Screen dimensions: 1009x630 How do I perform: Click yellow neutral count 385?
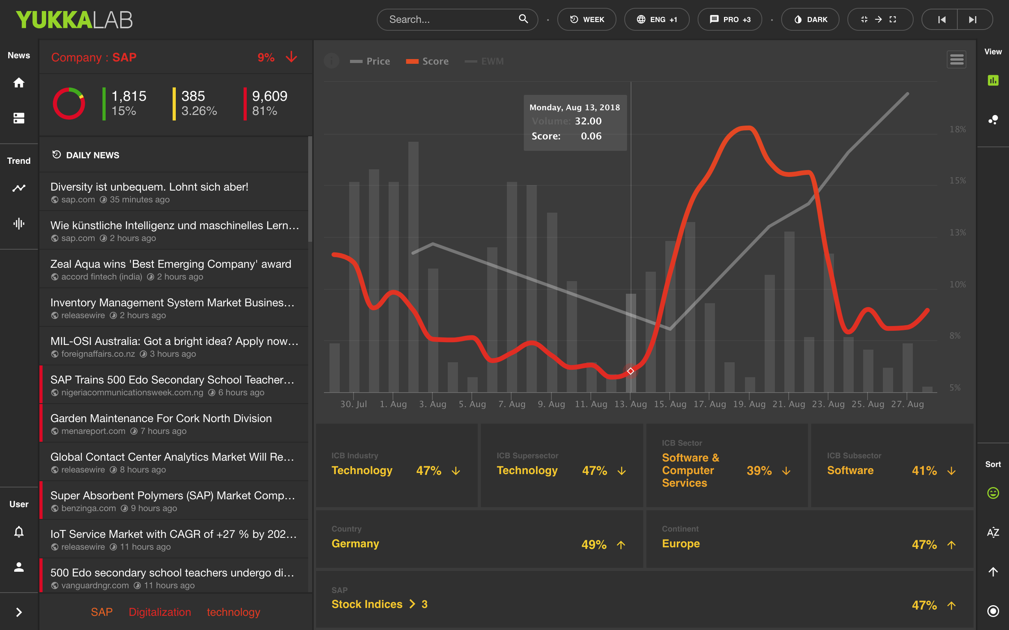(x=193, y=96)
